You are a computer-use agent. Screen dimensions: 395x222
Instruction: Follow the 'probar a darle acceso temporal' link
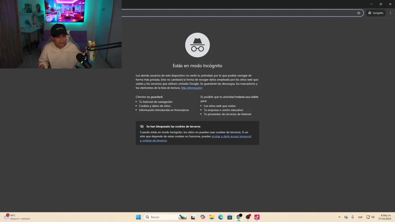(x=231, y=136)
